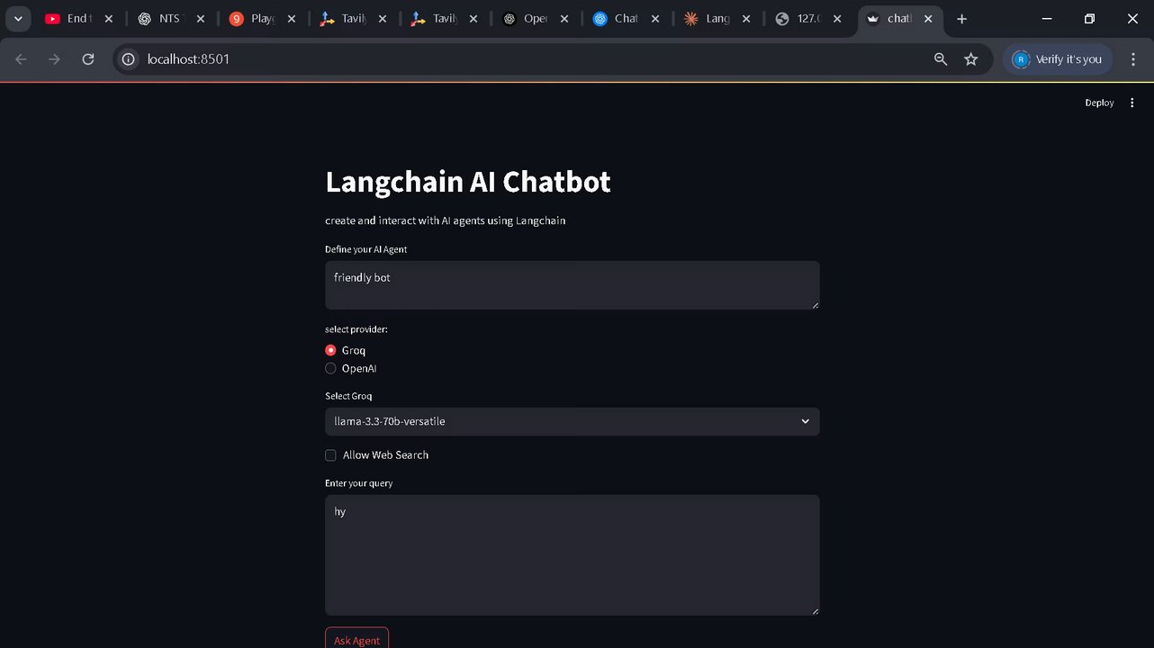Open the Streamlit three-dot menu

click(1132, 103)
